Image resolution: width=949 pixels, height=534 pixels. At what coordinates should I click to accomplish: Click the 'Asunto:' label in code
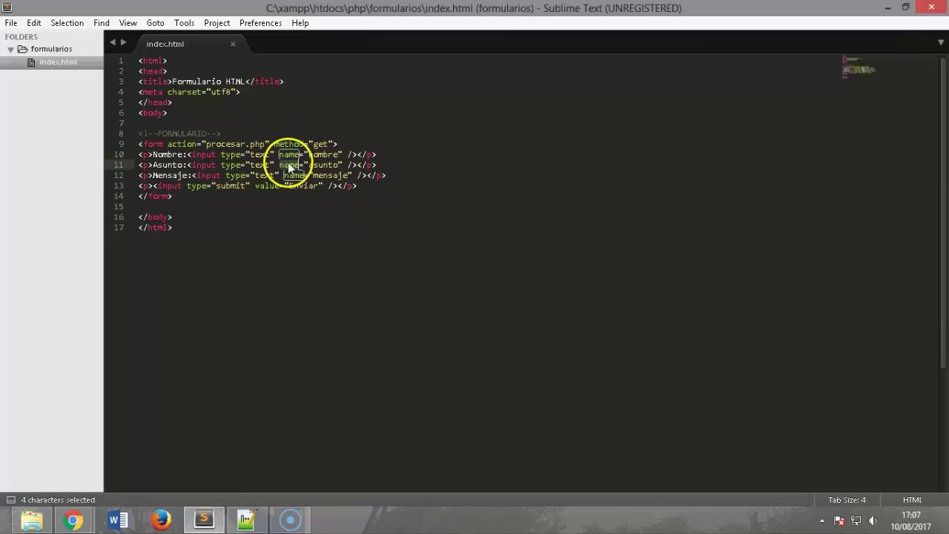[170, 165]
